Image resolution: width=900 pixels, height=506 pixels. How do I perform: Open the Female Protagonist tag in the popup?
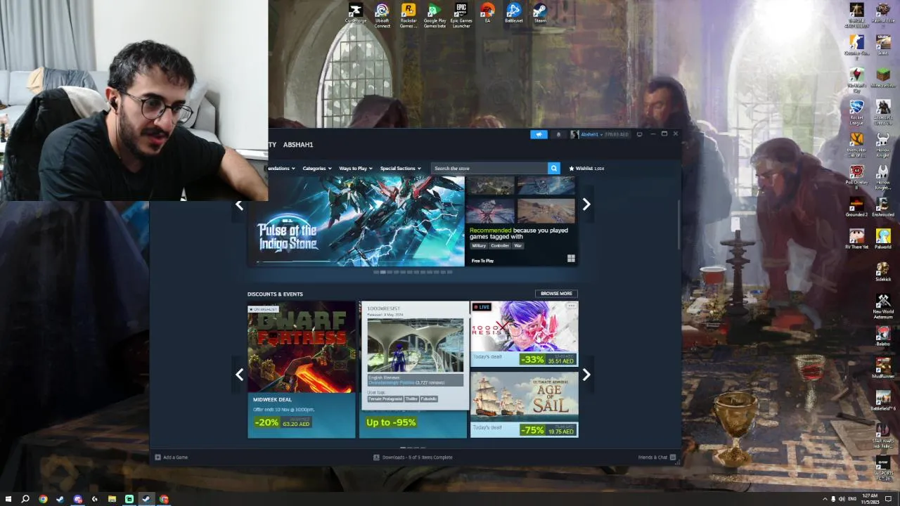385,399
